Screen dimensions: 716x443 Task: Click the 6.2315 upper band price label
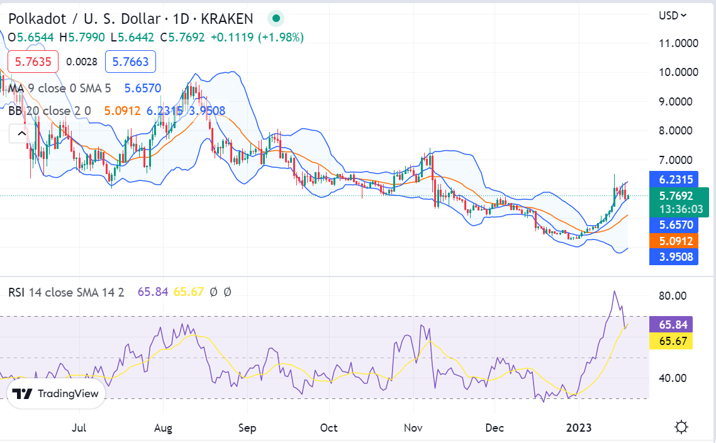pos(674,179)
